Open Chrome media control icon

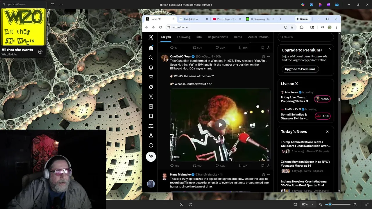click(322, 27)
